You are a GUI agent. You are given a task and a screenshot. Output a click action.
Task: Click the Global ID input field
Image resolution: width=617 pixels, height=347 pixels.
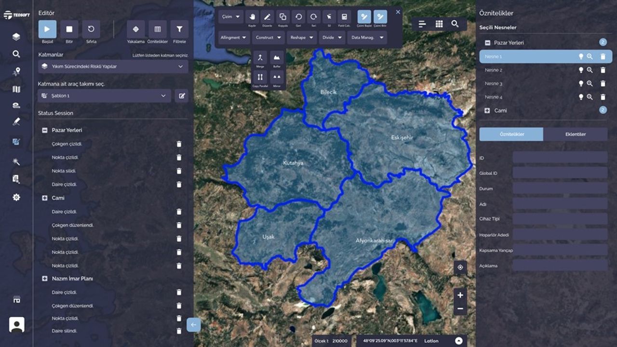560,173
